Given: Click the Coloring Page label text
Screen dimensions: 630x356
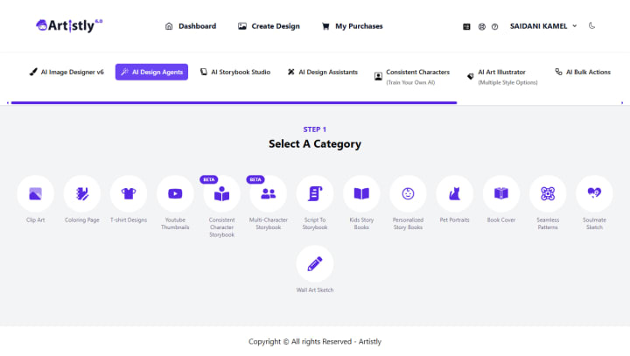Looking at the screenshot, I should coord(82,220).
